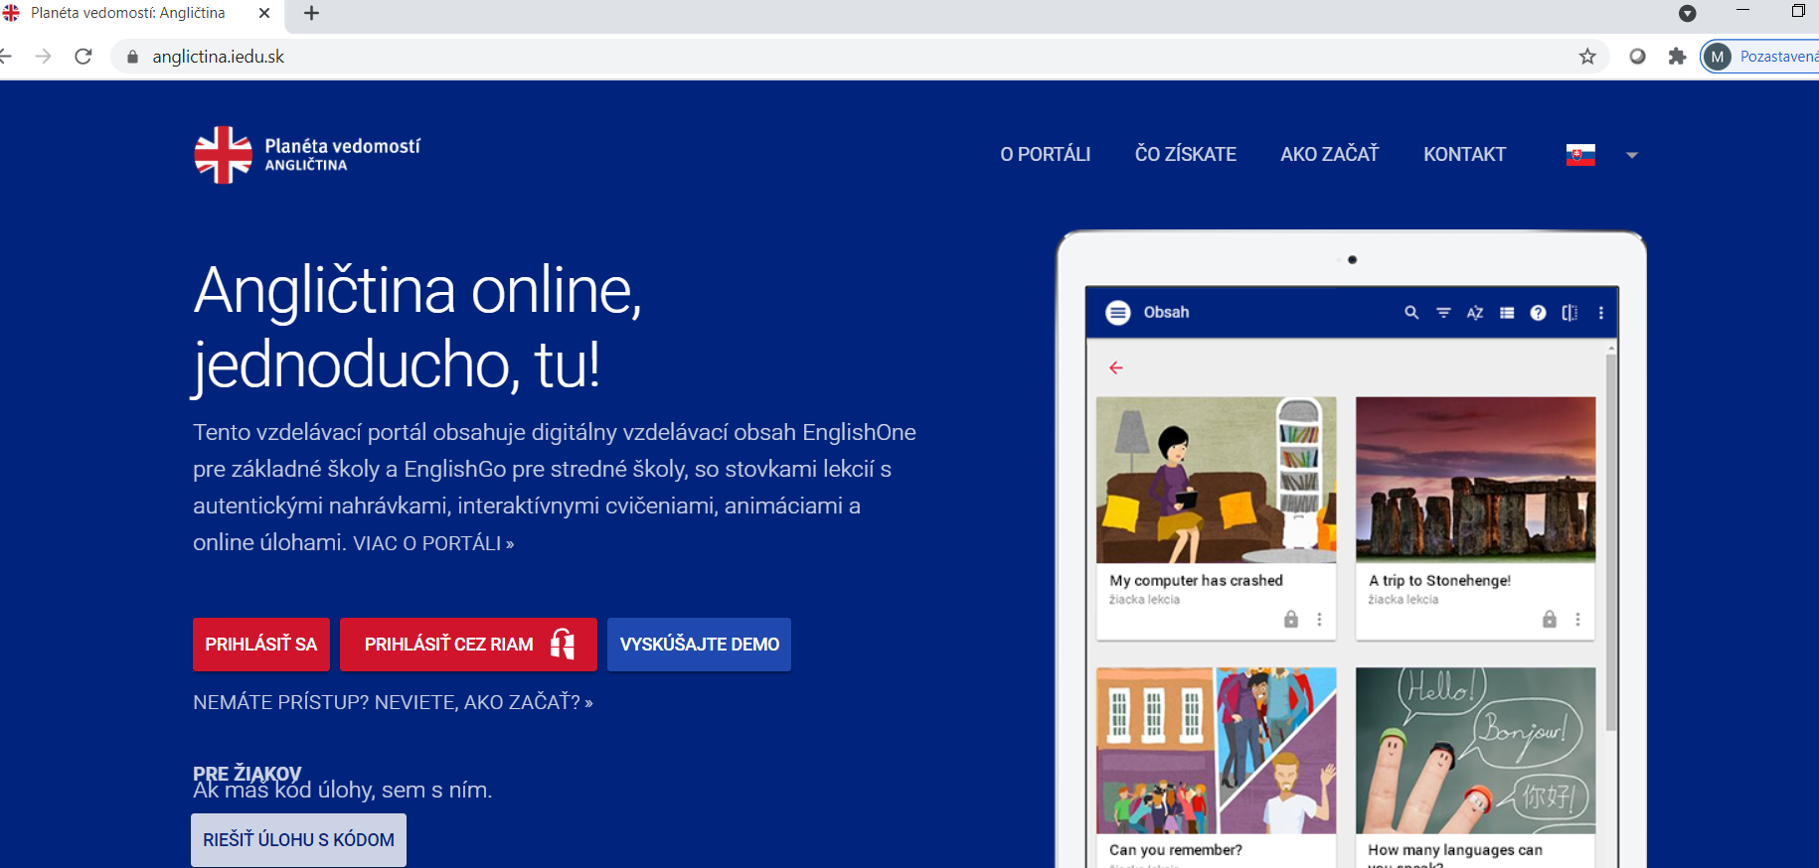The width and height of the screenshot is (1819, 868).
Task: Open the Chrome profile Pozastavená button
Action: [1760, 57]
